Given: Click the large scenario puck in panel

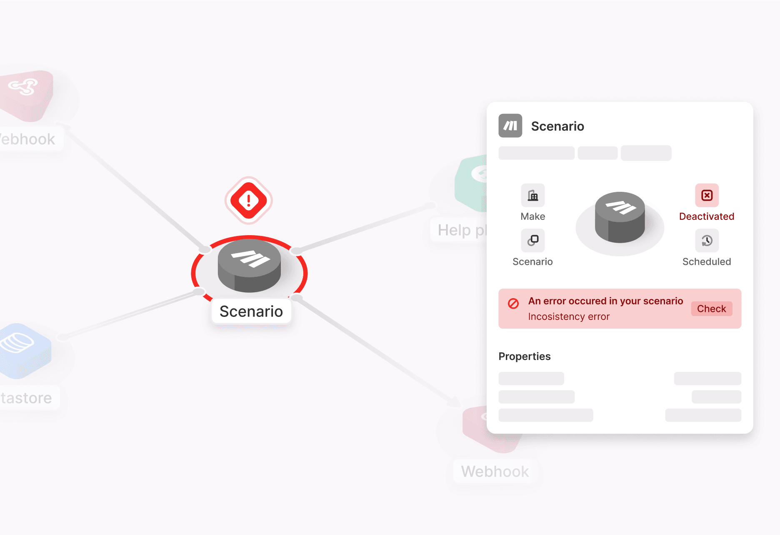Looking at the screenshot, I should (620, 217).
